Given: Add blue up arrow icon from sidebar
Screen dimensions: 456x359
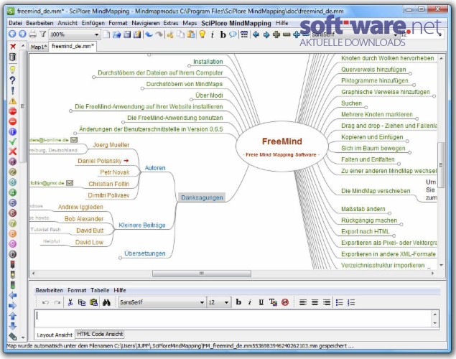Looking at the screenshot, I should pyautogui.click(x=12, y=316).
